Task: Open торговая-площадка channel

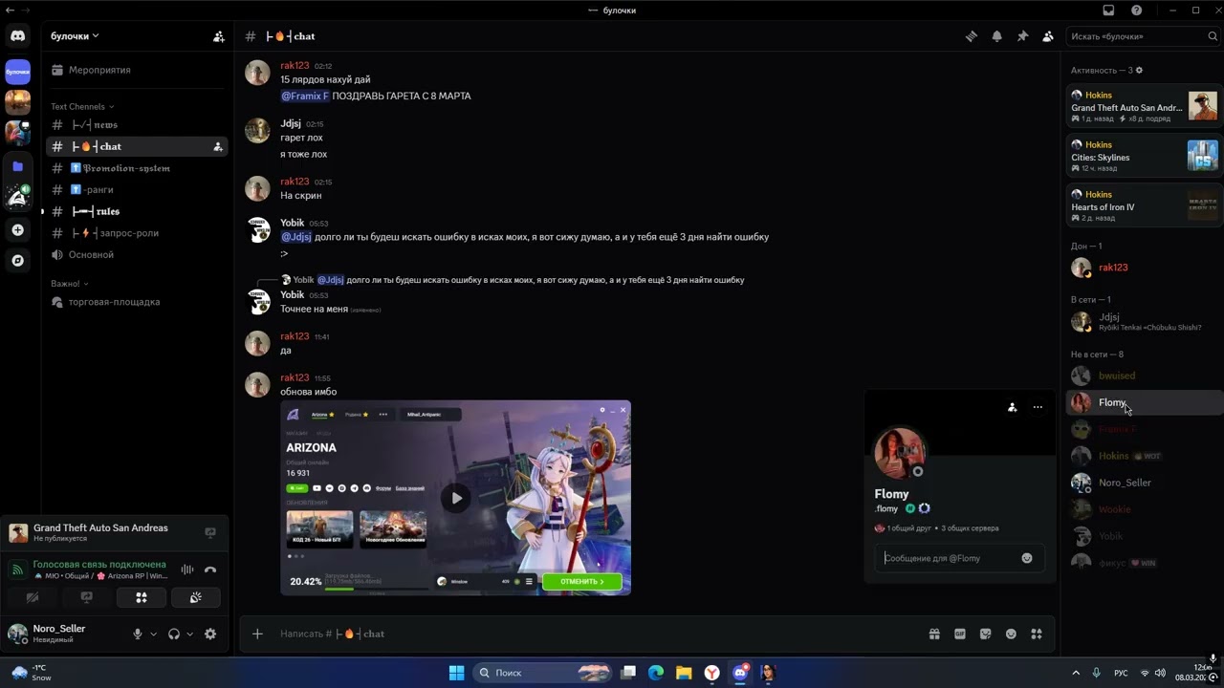Action: click(x=137, y=302)
